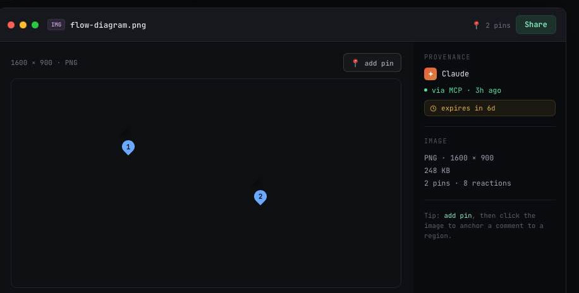The image size is (579, 293).
Task: Click the expires in 6d badge
Action: [x=490, y=108]
